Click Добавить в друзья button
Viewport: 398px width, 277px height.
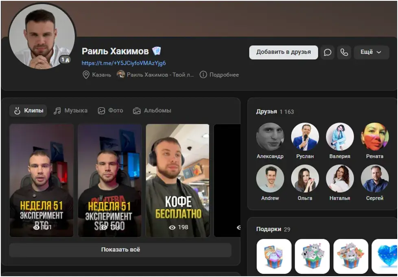(x=283, y=52)
